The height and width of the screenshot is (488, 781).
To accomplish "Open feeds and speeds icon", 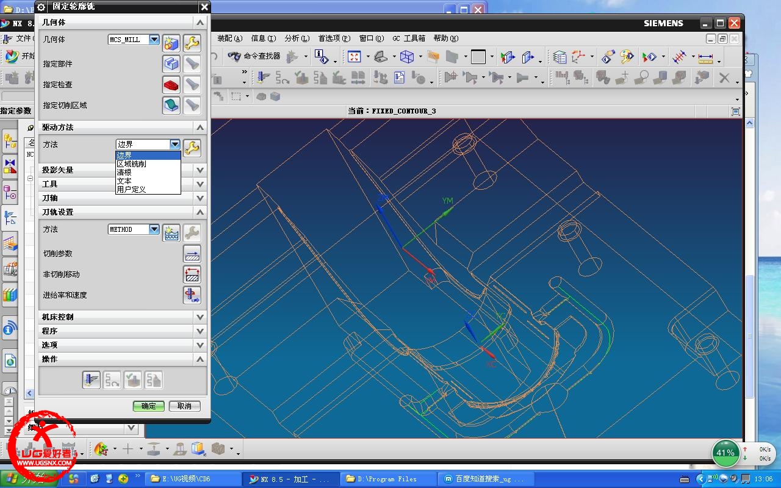I will (x=192, y=295).
